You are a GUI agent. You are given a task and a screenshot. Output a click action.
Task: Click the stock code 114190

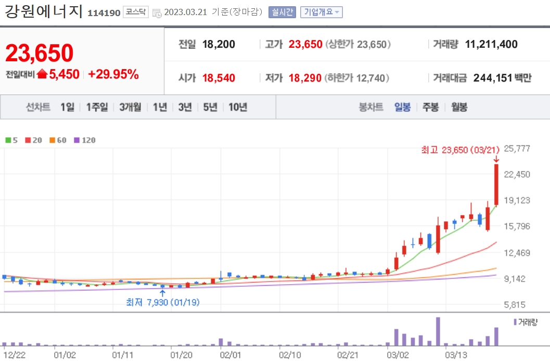tap(104, 13)
